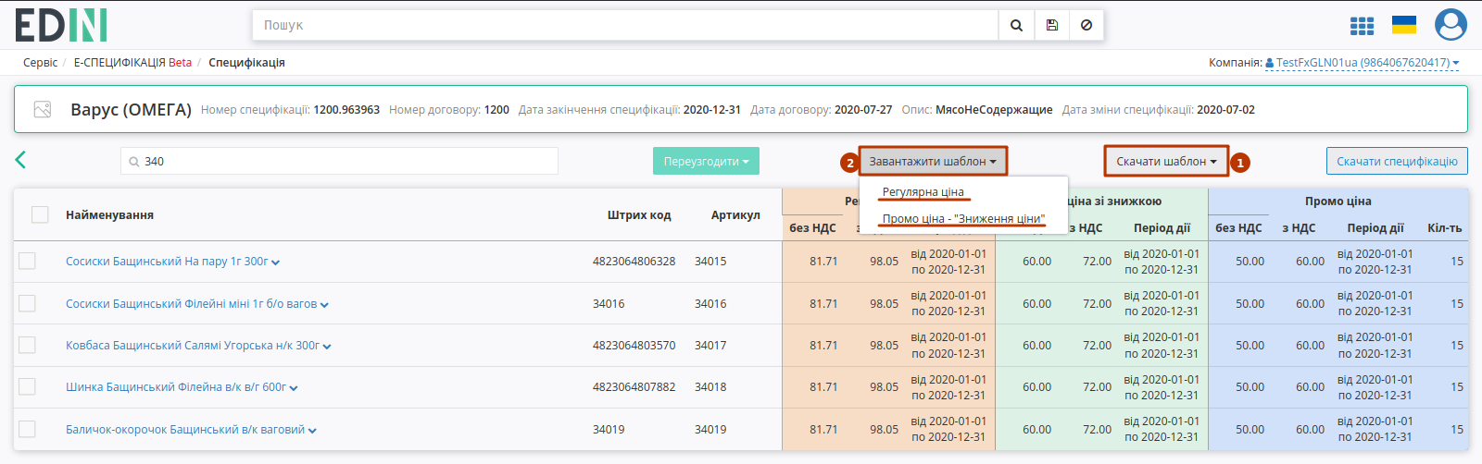The width and height of the screenshot is (1482, 464).
Task: Click the Кіл-ть column header
Action: (x=1445, y=228)
